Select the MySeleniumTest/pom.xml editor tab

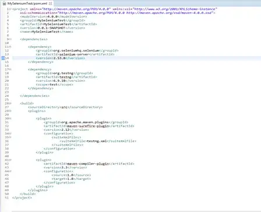pos(27,4)
